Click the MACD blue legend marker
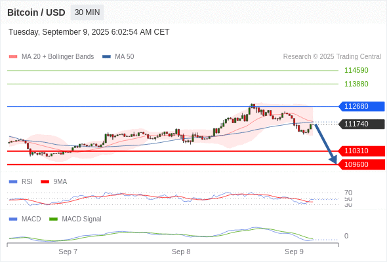 (13, 219)
